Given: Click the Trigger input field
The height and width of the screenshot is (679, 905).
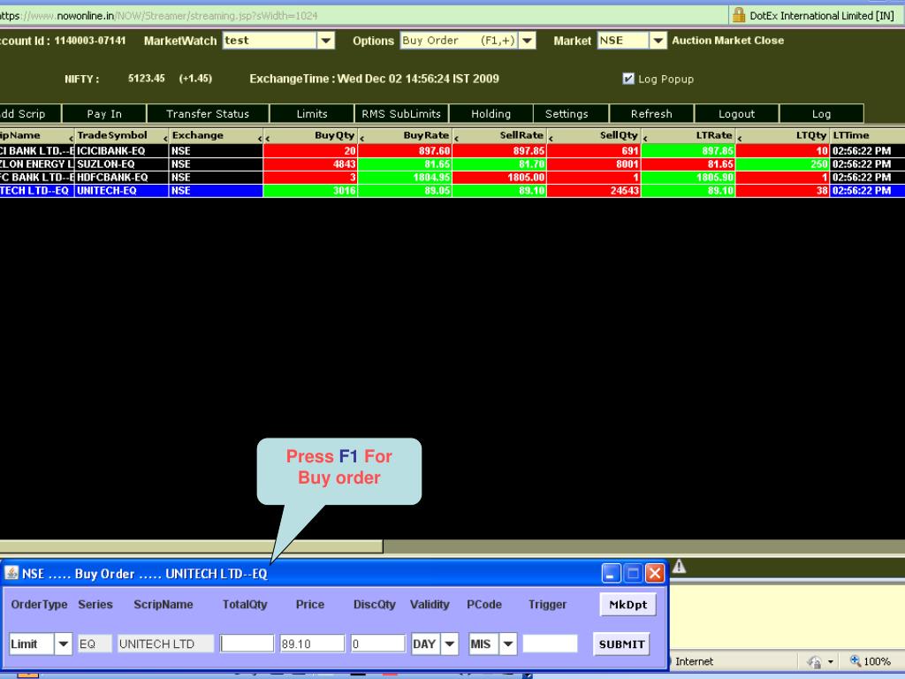Looking at the screenshot, I should pos(550,644).
